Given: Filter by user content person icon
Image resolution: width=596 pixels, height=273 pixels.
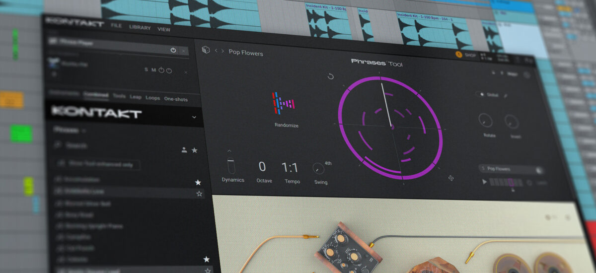Looking at the screenshot, I should (184, 149).
